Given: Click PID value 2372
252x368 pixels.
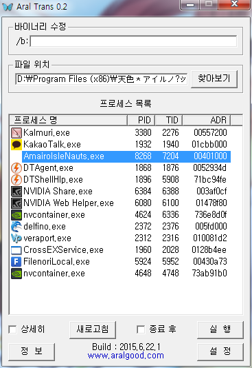Looking at the screenshot, I should (x=143, y=227).
